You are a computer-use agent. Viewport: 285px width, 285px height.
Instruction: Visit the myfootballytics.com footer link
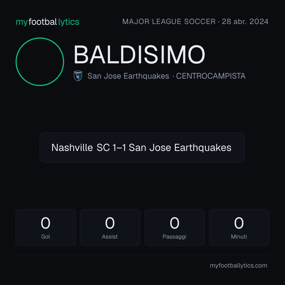(239, 265)
